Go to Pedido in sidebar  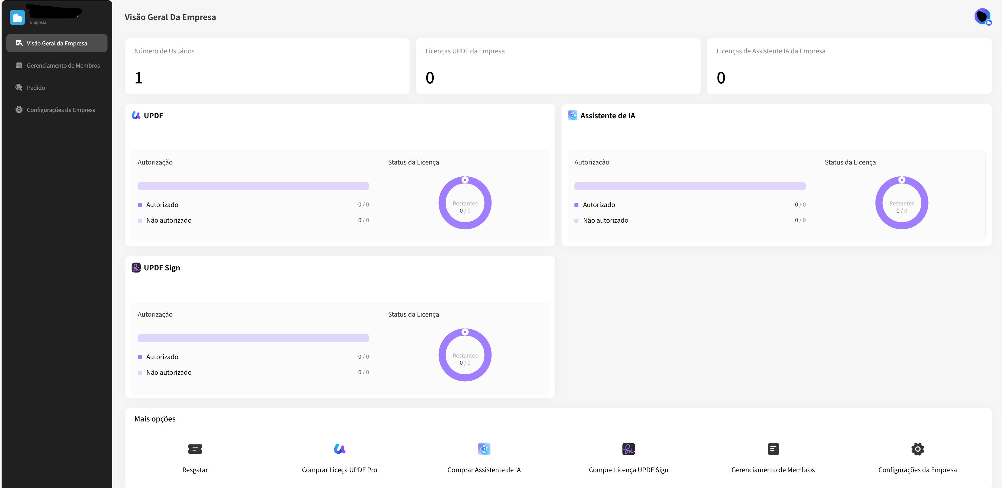coord(57,87)
